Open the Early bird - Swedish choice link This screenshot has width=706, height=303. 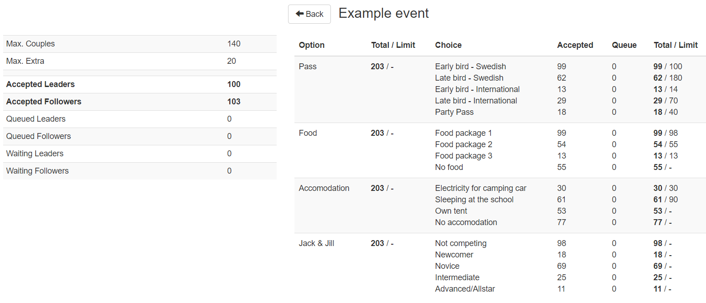470,67
